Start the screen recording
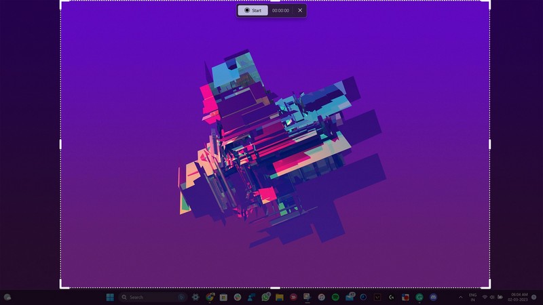 252,10
